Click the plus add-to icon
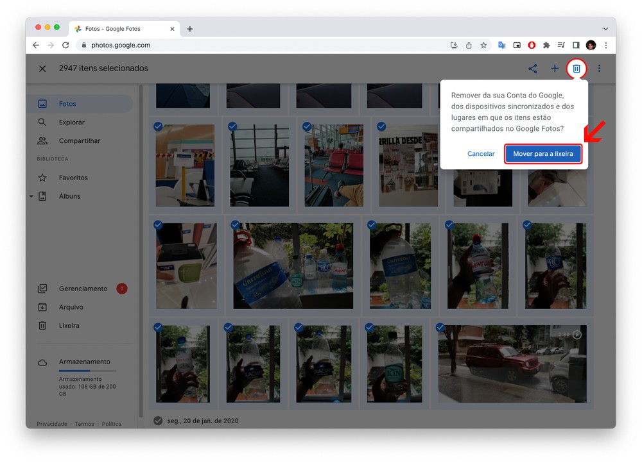Screen dimensions: 642x463 pyautogui.click(x=555, y=69)
